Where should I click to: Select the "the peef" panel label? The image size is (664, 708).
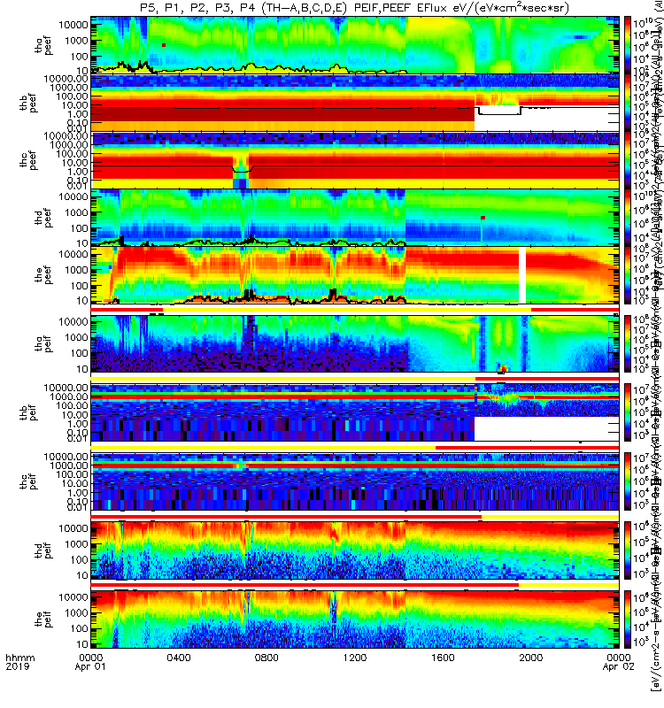[x=43, y=274]
